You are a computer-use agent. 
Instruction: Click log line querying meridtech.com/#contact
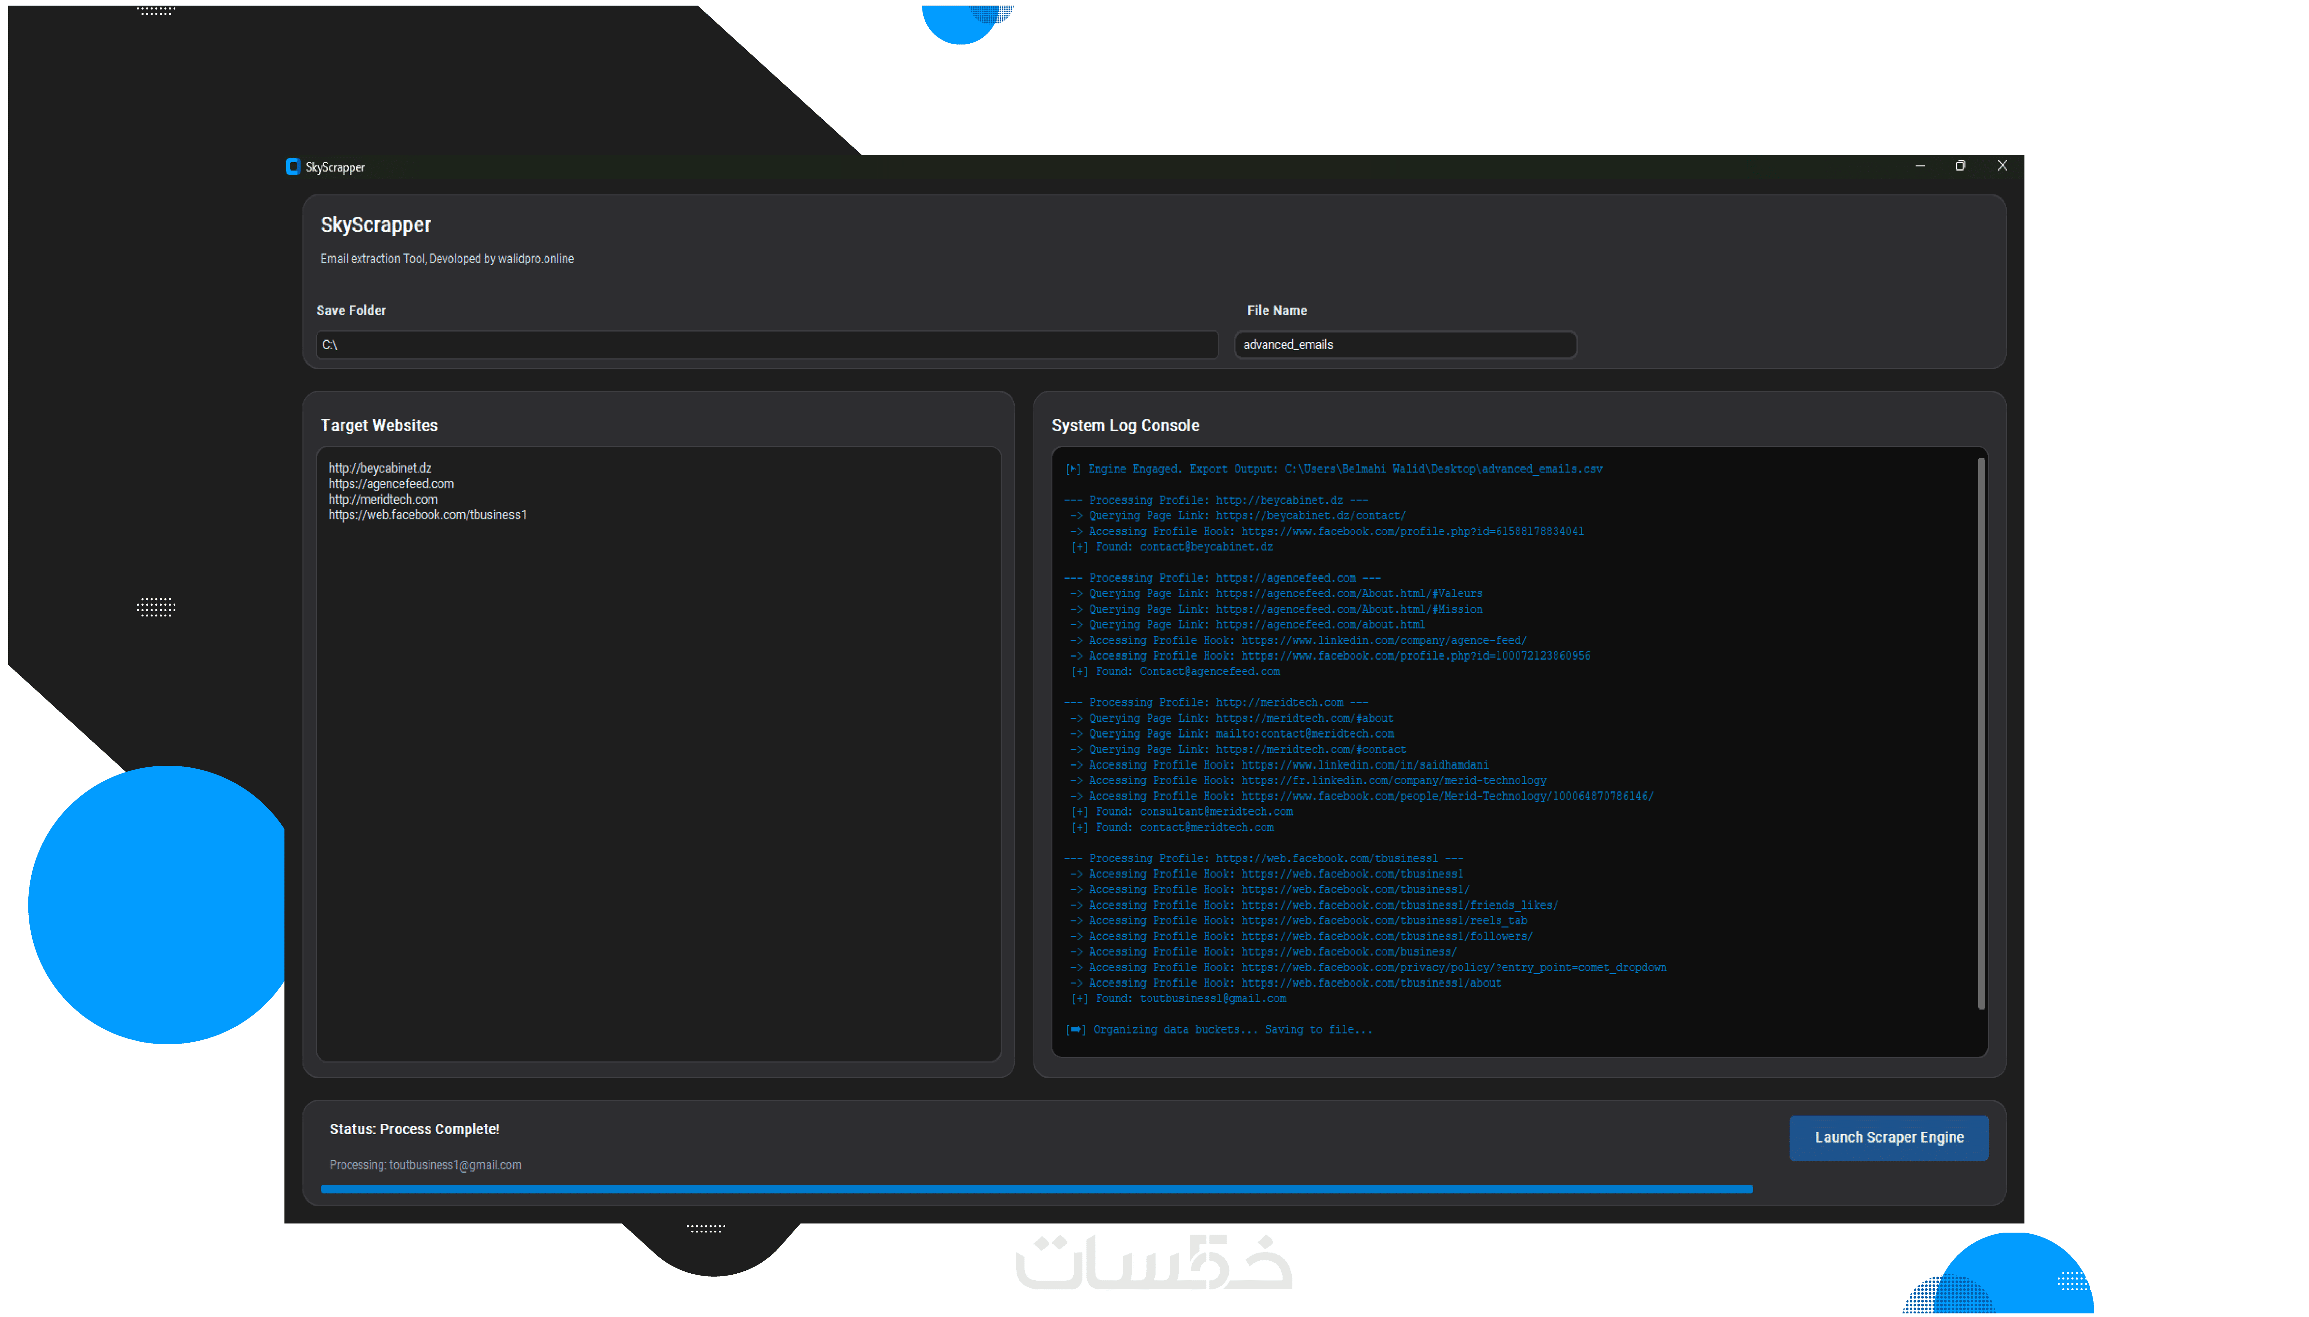click(1239, 749)
